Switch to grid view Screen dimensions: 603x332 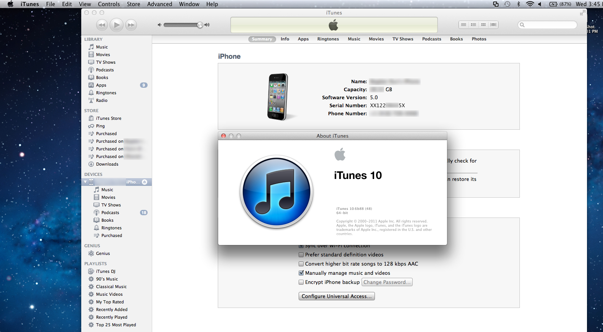[483, 25]
